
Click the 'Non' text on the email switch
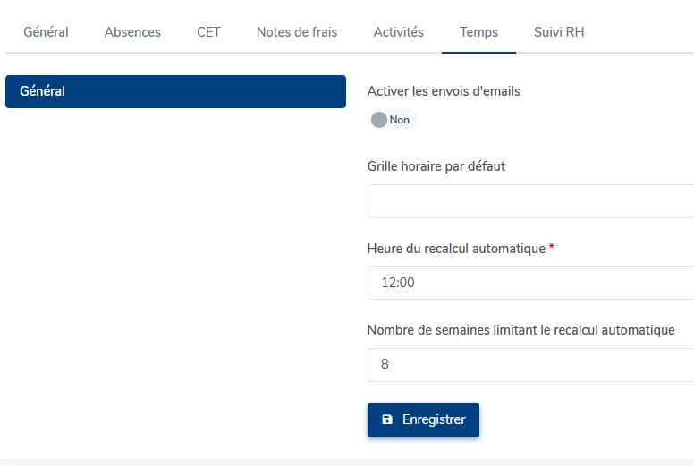click(x=399, y=120)
